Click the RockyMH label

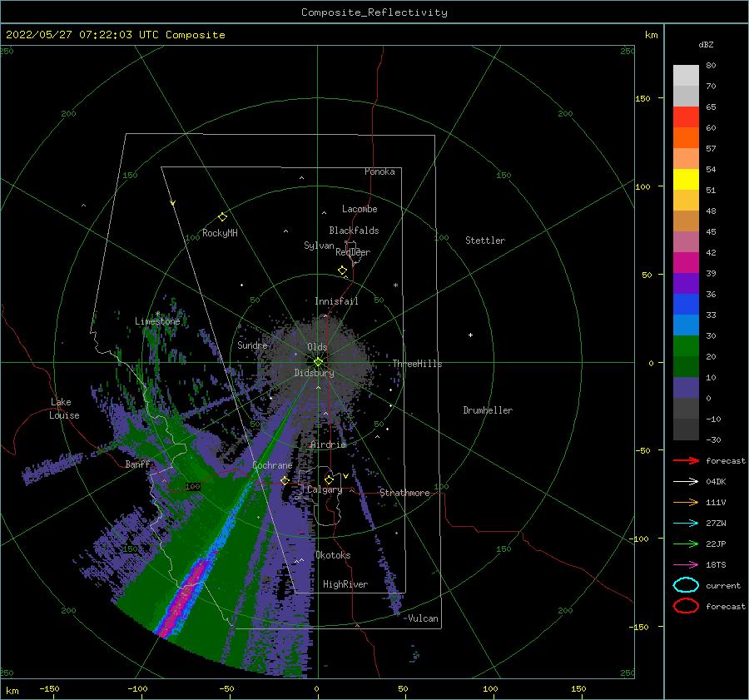(x=220, y=233)
